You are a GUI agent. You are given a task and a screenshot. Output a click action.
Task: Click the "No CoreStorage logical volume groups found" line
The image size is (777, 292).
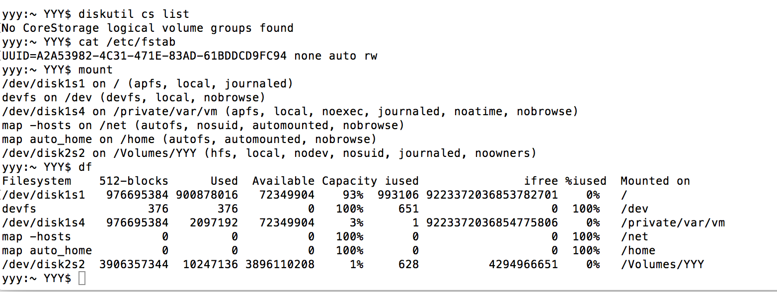point(148,28)
